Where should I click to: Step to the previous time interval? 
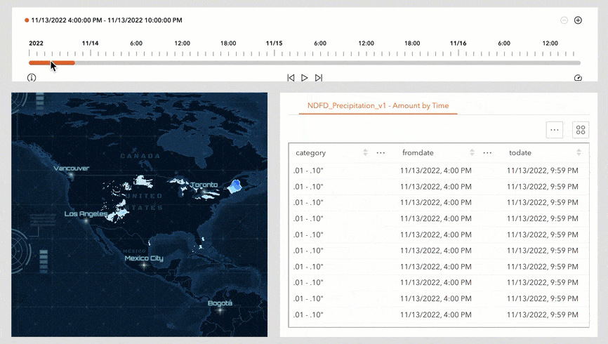pyautogui.click(x=291, y=78)
